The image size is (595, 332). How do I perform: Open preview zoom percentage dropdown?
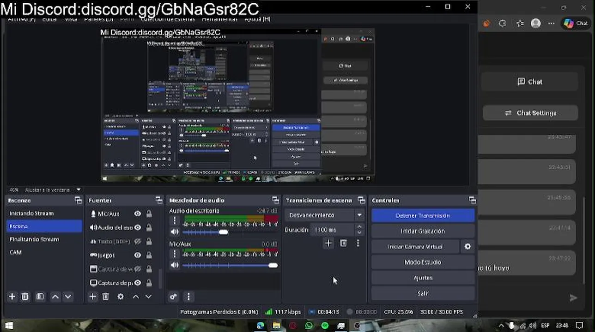(79, 190)
